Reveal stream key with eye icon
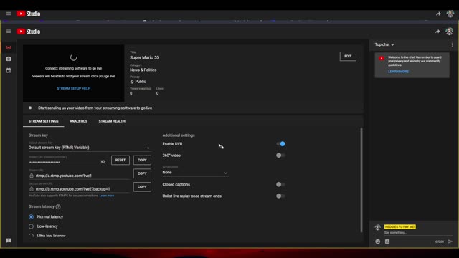Image resolution: width=459 pixels, height=258 pixels. click(x=103, y=161)
